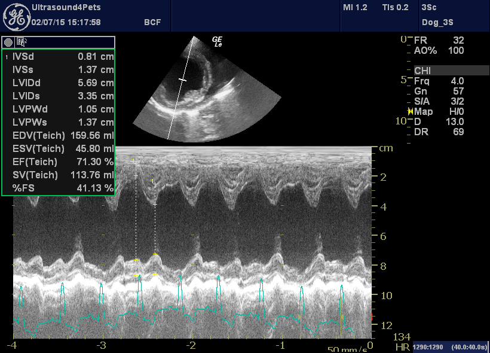The width and height of the screenshot is (490, 353).
Task: Click the Dog_3S preset label
Action: coord(437,23)
